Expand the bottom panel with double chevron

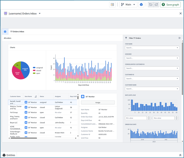pos(180,155)
